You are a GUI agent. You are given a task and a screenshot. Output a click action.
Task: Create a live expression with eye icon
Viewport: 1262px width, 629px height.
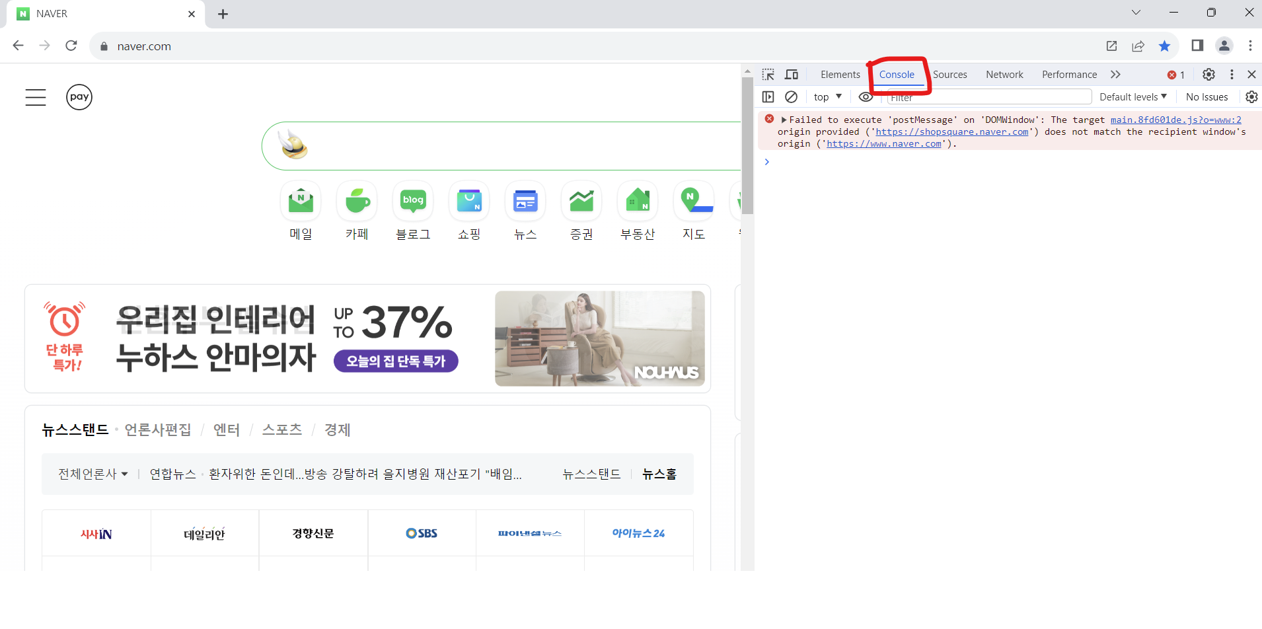pos(866,97)
